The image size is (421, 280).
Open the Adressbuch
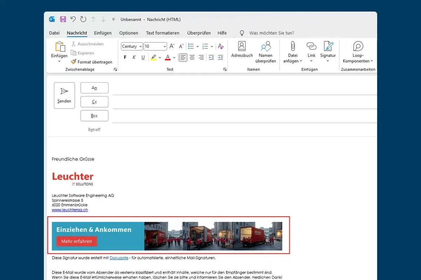pyautogui.click(x=242, y=49)
